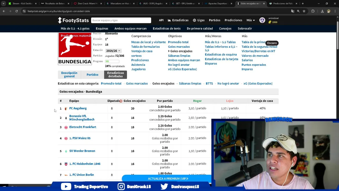Image resolution: width=339 pixels, height=191 pixels.
Task: Open De primera calidad navigation item
Action: [x=200, y=28]
